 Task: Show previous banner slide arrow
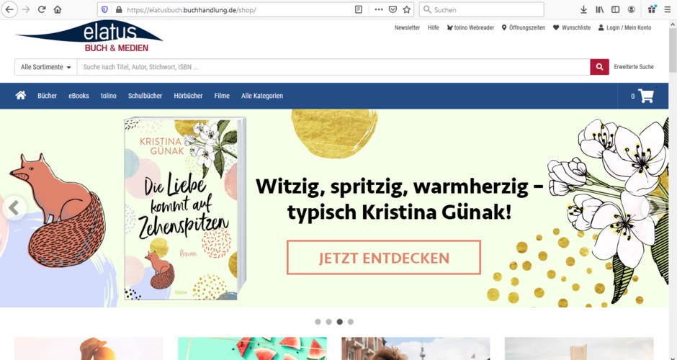(x=14, y=208)
